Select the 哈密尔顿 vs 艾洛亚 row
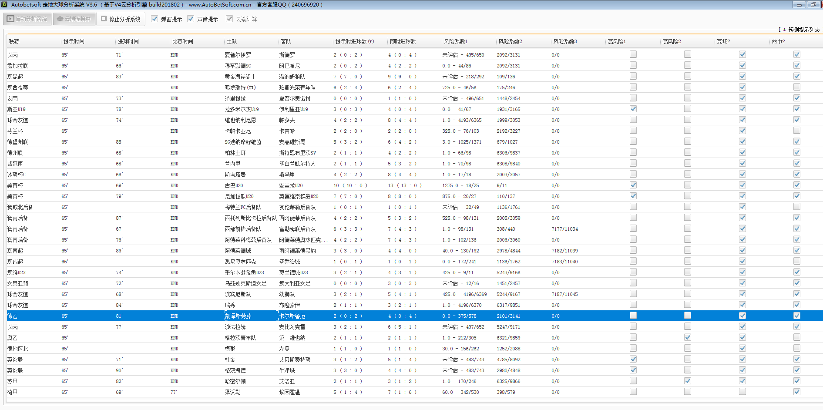The width and height of the screenshot is (823, 410). (235, 381)
